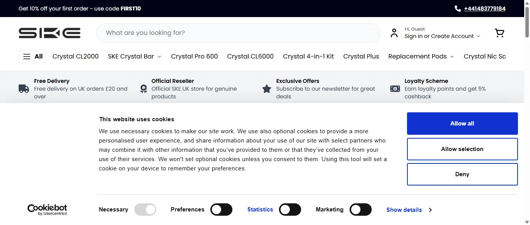The height and width of the screenshot is (225, 530).
Task: Enable the Marketing cookies toggle
Action: tap(360, 209)
